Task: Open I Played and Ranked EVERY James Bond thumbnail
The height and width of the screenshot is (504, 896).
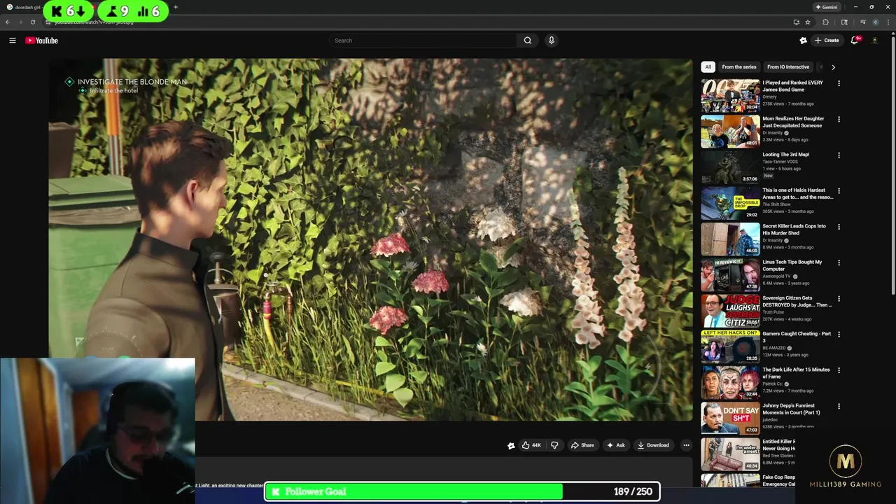Action: pos(730,95)
